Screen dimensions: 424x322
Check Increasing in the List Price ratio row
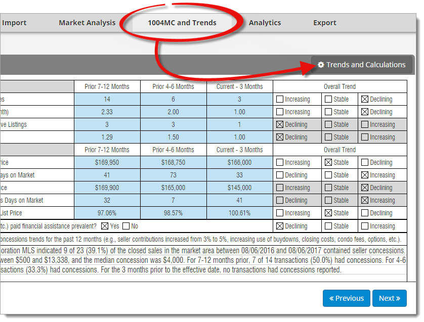tap(280, 213)
